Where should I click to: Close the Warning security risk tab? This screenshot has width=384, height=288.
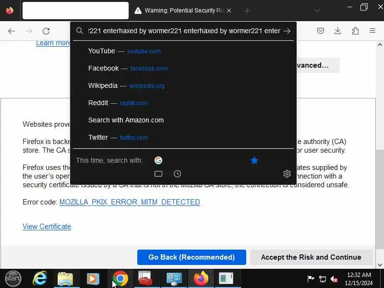[x=229, y=11]
